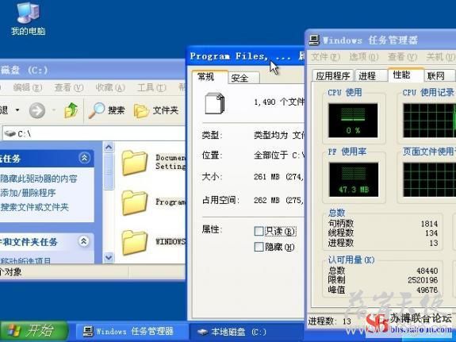Open the Favorites (收藏) menu in Explorer
This screenshot has width=456, height=342.
click(x=110, y=87)
